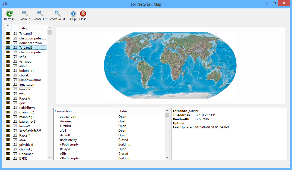Click connection list scrollbar down arrow
This screenshot has height=170, width=292.
coord(167,157)
